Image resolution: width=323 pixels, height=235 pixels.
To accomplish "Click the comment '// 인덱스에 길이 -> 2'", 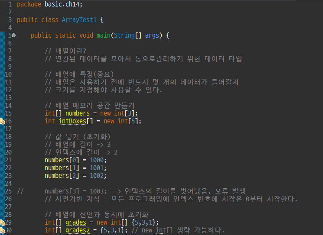I will (81, 152).
